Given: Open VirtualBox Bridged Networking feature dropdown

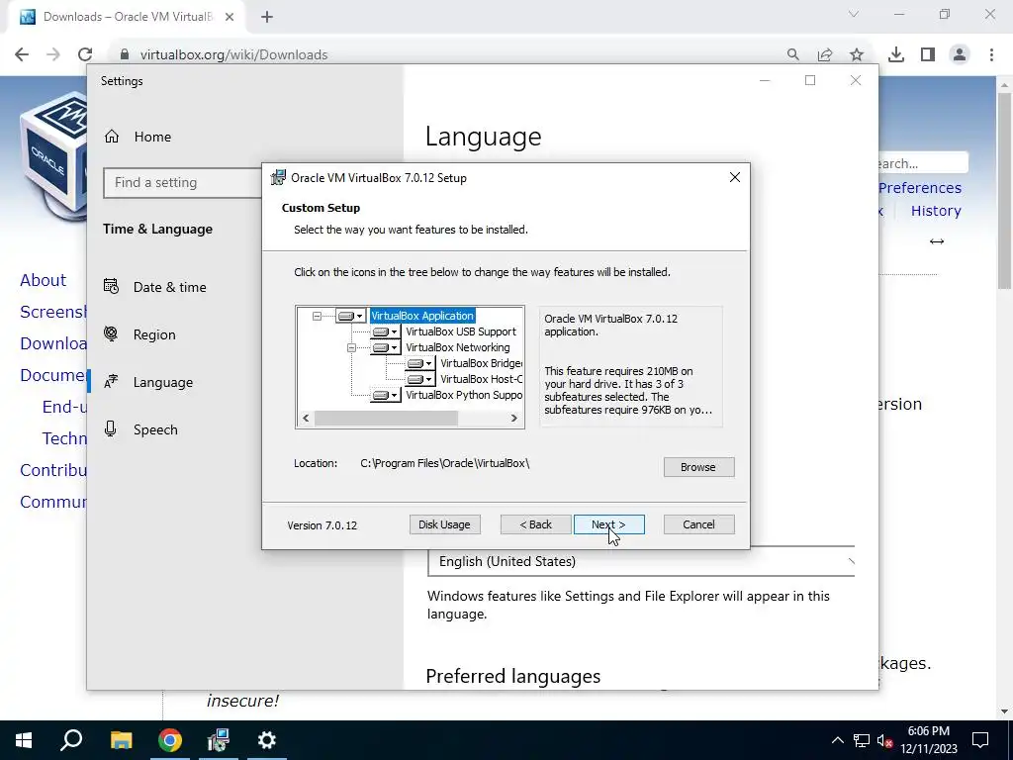Looking at the screenshot, I should click(420, 363).
